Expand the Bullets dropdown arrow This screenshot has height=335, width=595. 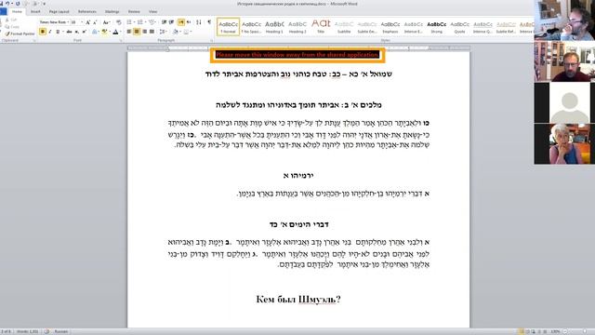[x=134, y=22]
